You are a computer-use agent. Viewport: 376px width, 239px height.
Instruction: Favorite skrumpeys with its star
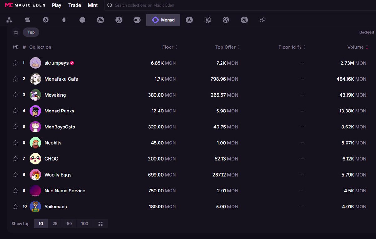click(15, 63)
